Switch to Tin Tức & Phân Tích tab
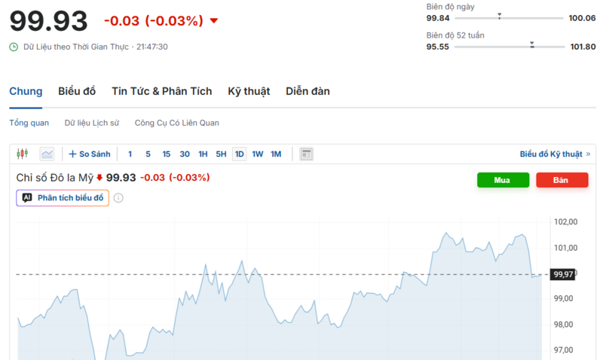This screenshot has width=603, height=360. [162, 91]
